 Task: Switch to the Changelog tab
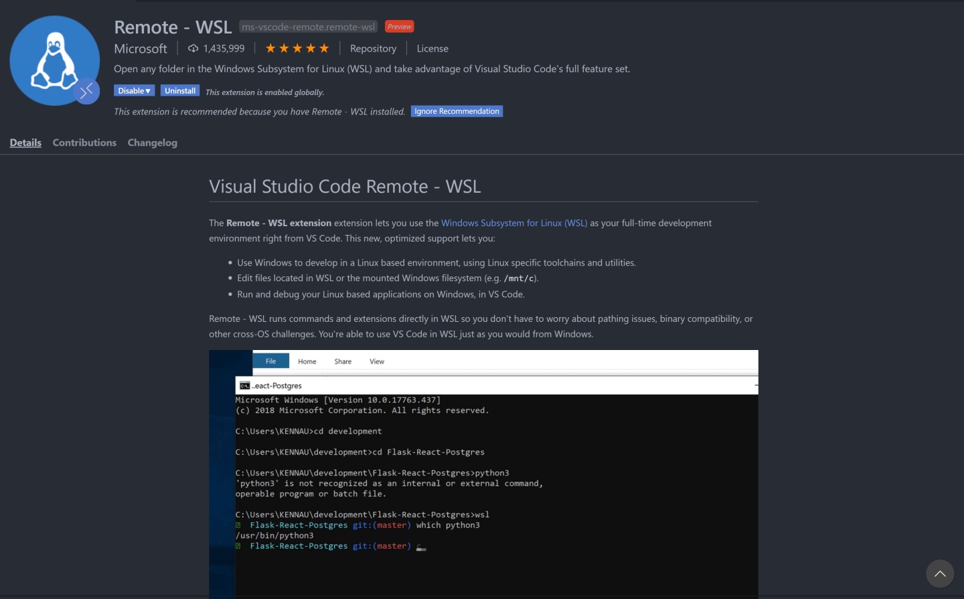(x=153, y=143)
